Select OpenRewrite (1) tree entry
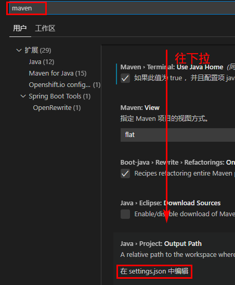This screenshot has width=235, height=285. coord(57,108)
